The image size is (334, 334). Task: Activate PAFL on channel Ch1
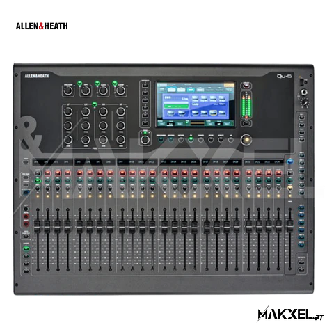(38, 189)
